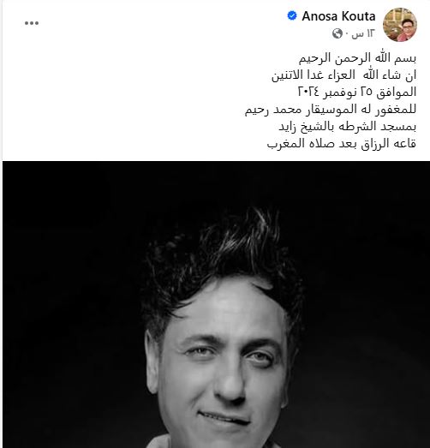Click the words بعد صلاه المغرب

pyautogui.click(x=312, y=143)
